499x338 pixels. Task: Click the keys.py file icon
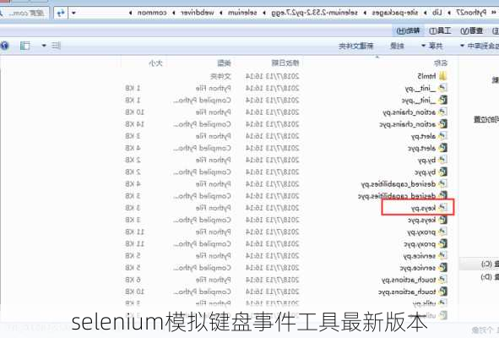tap(442, 208)
